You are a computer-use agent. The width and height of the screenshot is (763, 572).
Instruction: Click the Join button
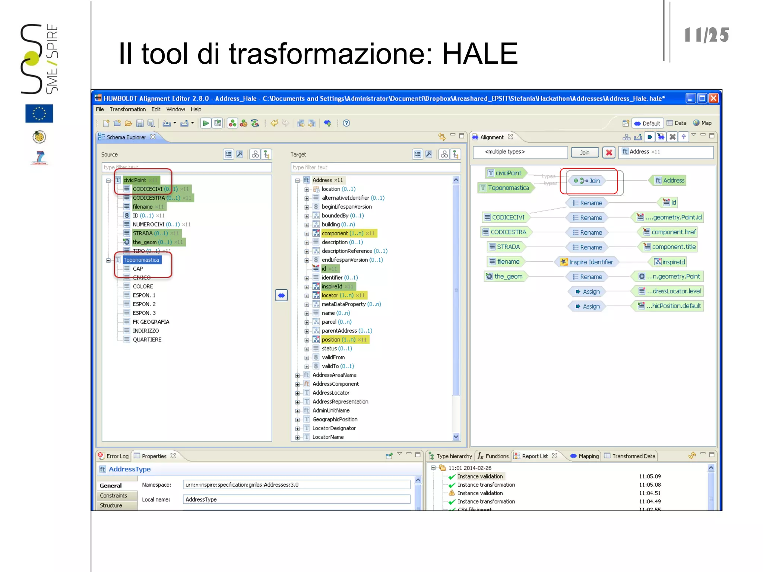point(585,152)
